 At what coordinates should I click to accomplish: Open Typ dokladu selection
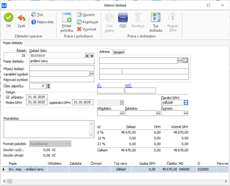point(156,18)
